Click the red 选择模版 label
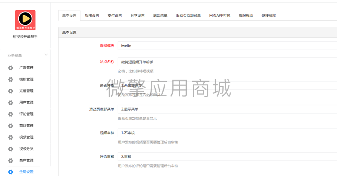 [107, 45]
